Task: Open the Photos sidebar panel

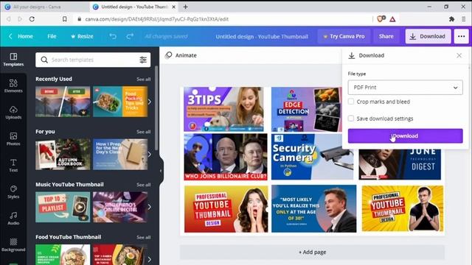Action: 13,139
